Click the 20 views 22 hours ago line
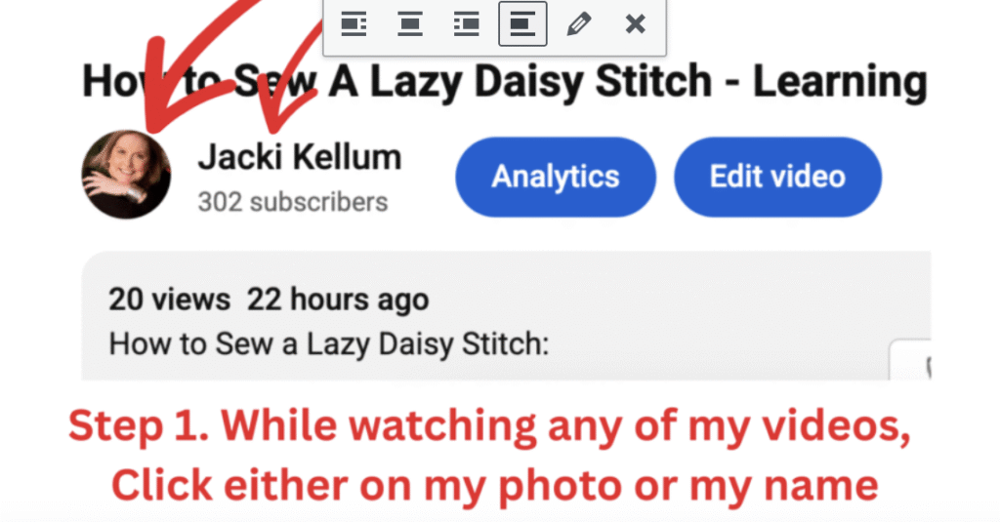This screenshot has width=1000, height=522. click(x=269, y=300)
